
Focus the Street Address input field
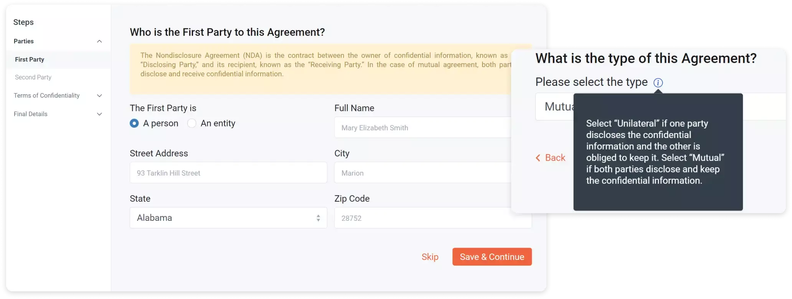tap(228, 172)
